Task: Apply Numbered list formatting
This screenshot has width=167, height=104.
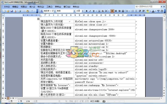Action: [x=133, y=11]
